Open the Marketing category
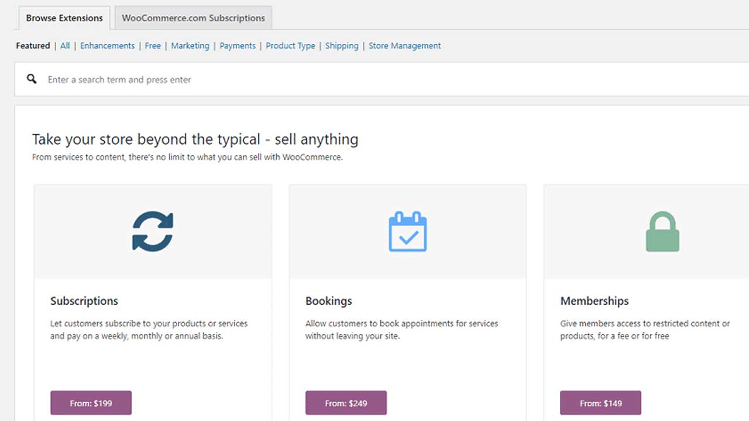Viewport: 749px width, 421px height. [190, 46]
